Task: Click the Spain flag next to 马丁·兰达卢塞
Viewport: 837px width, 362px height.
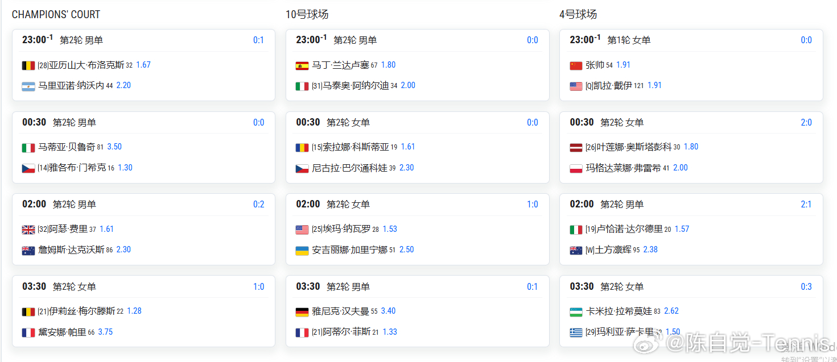Action: [x=302, y=65]
